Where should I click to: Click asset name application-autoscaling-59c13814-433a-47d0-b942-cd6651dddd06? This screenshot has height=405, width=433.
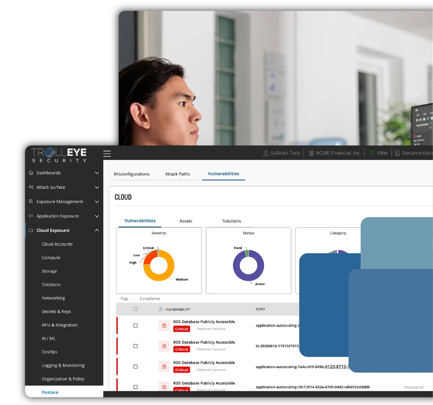(x=313, y=387)
